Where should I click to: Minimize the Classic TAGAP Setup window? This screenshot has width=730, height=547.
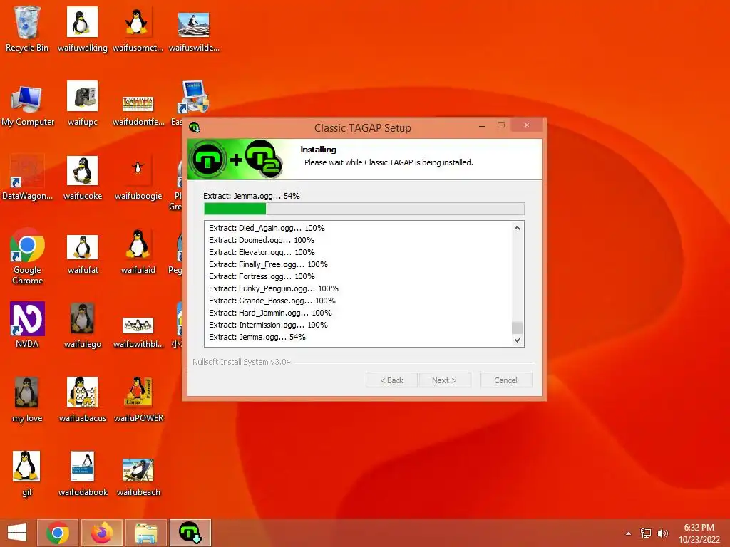pos(482,125)
